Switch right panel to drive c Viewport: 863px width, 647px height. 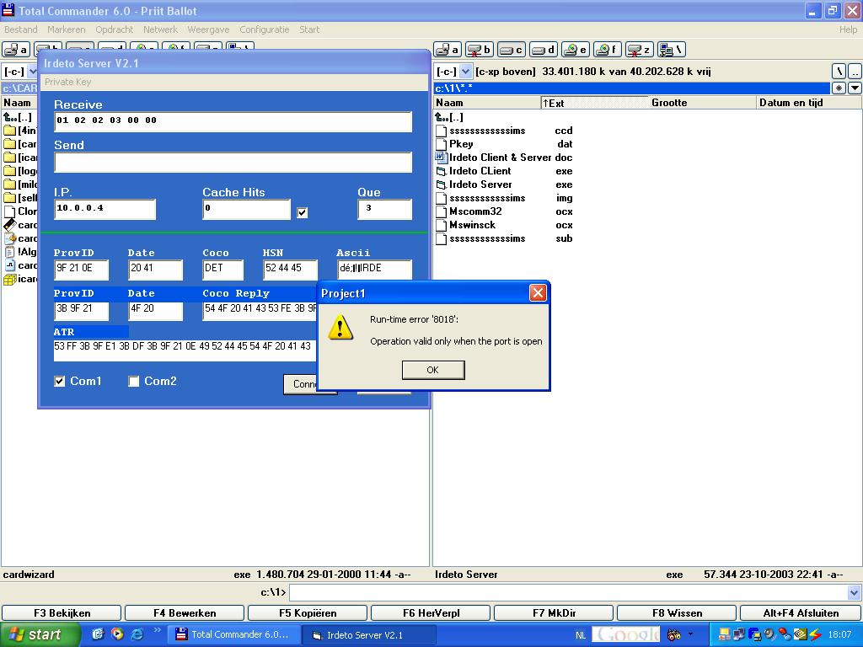point(511,50)
